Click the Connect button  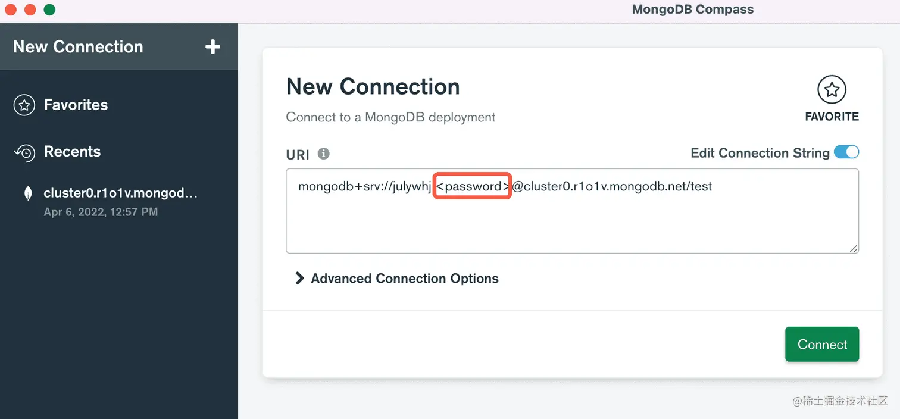tap(821, 345)
